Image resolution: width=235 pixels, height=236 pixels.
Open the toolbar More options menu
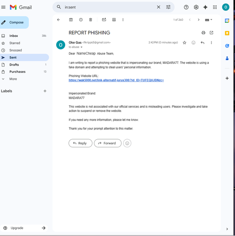(123, 20)
